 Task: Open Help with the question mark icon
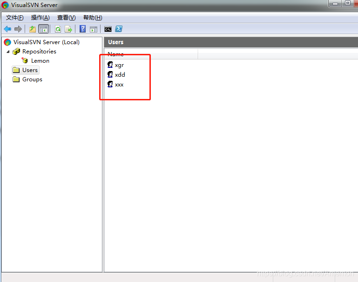coord(83,29)
